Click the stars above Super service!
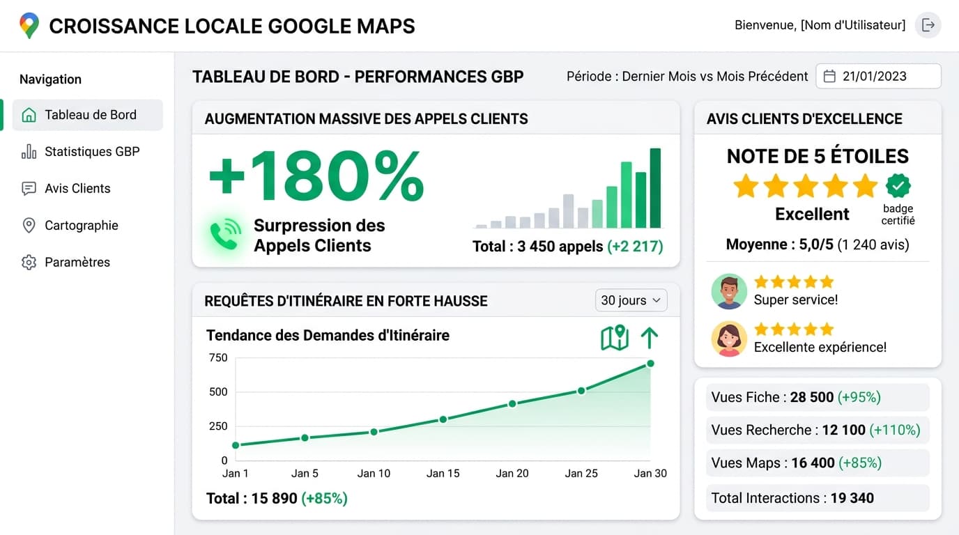 tap(794, 282)
